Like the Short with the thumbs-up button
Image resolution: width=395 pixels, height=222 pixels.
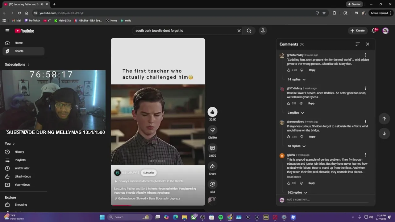tap(212, 112)
